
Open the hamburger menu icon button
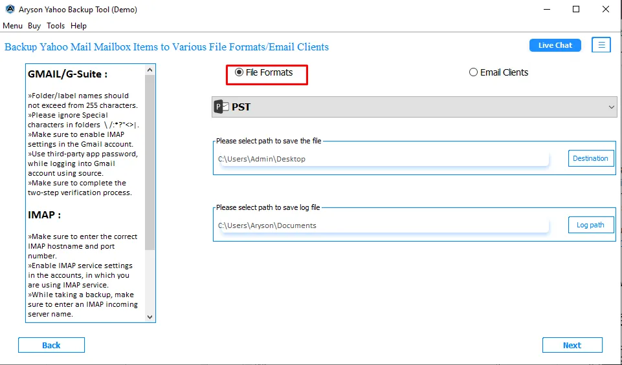(601, 45)
